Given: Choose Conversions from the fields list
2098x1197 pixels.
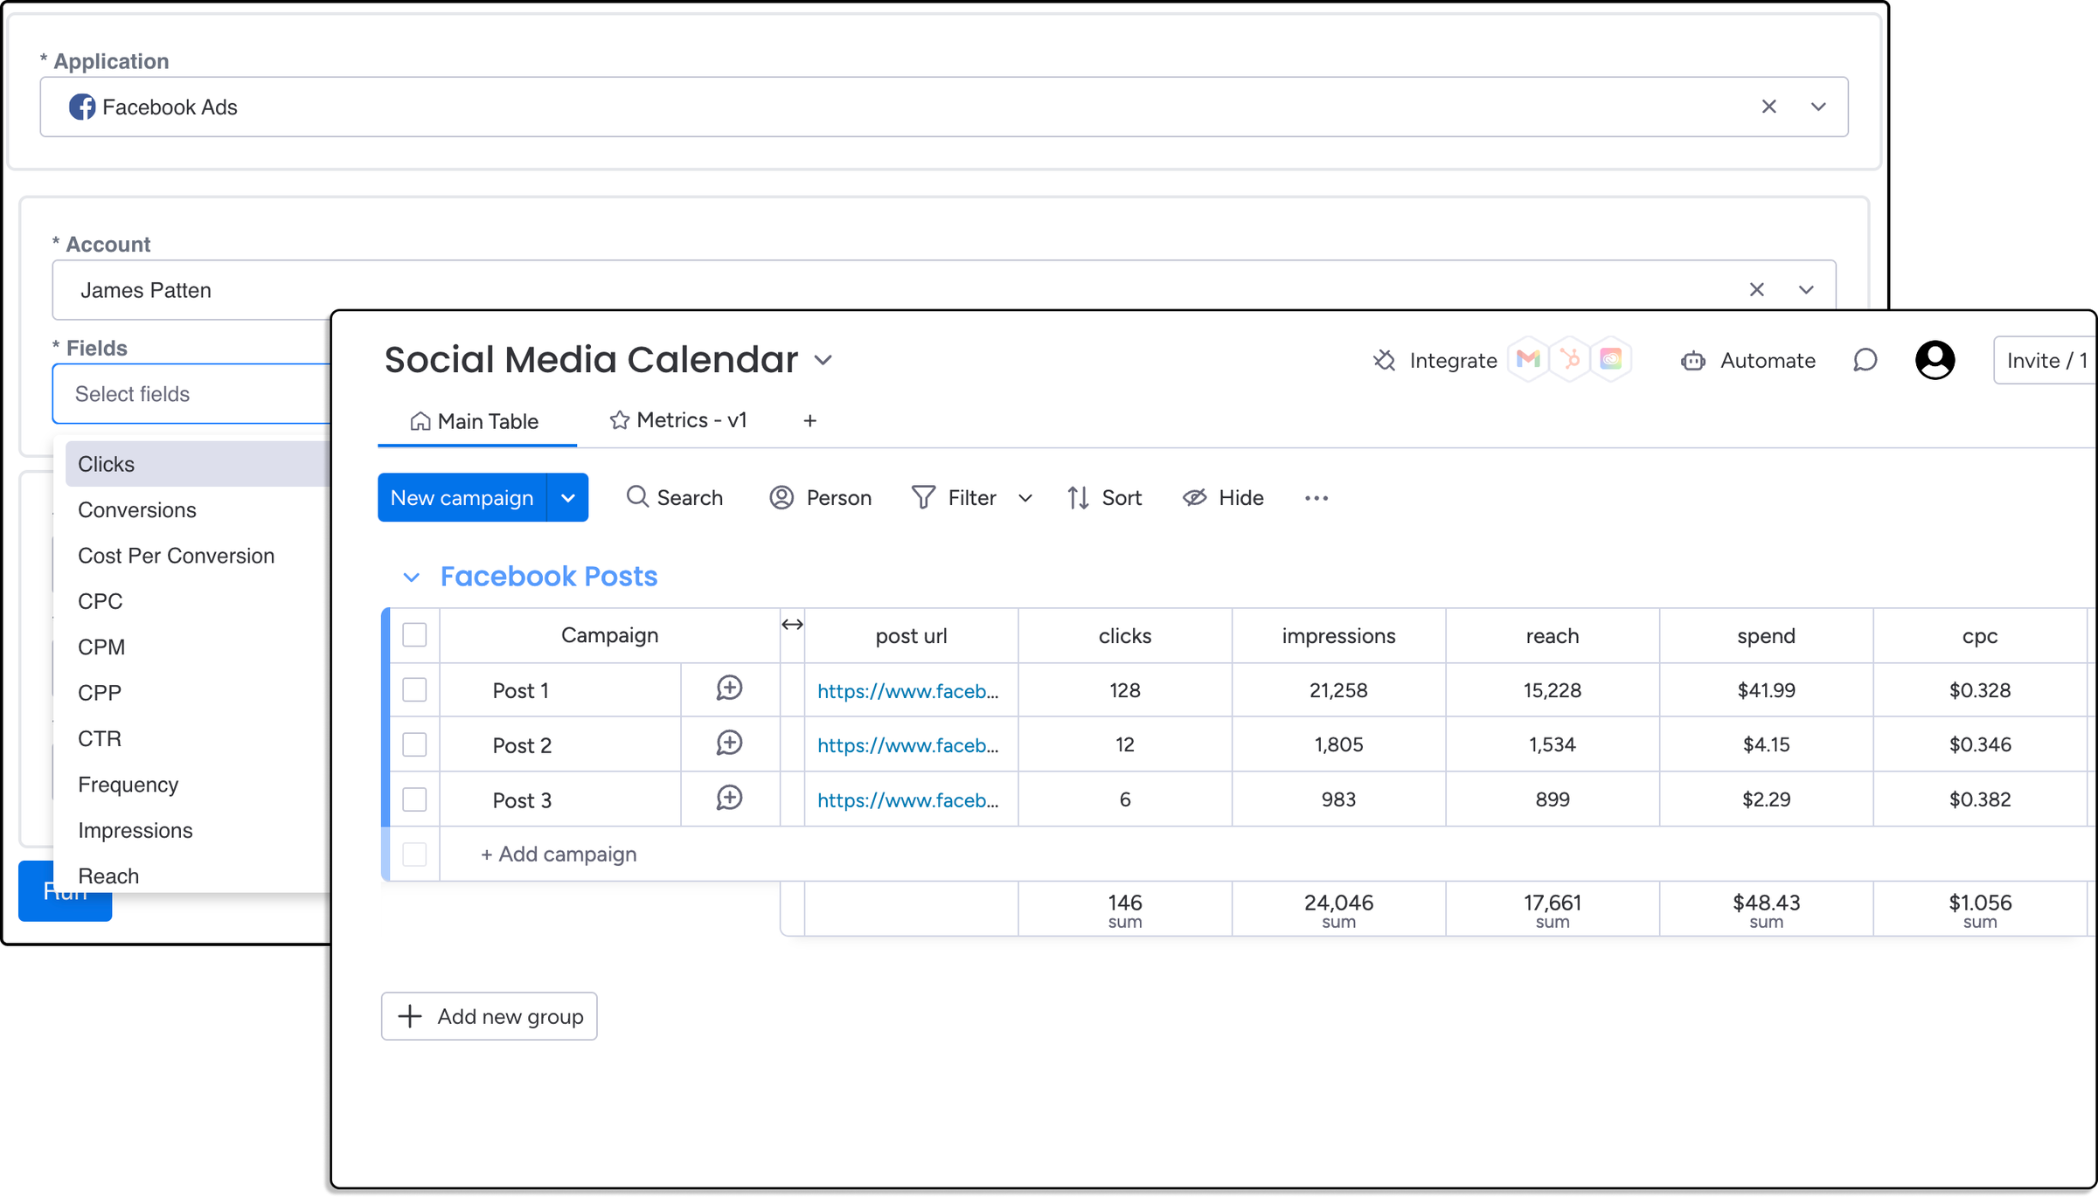Looking at the screenshot, I should (x=137, y=509).
